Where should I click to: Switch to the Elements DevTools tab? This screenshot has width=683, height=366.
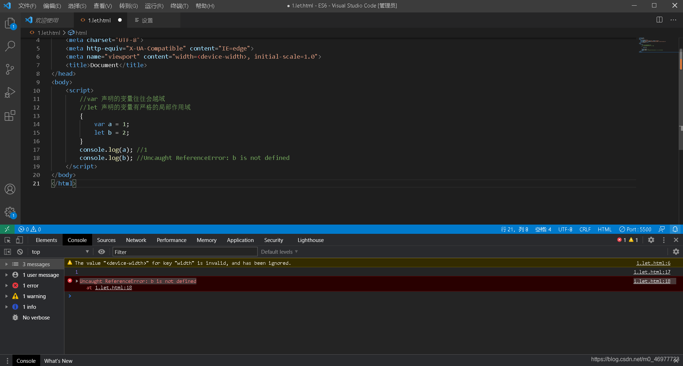pyautogui.click(x=46, y=240)
